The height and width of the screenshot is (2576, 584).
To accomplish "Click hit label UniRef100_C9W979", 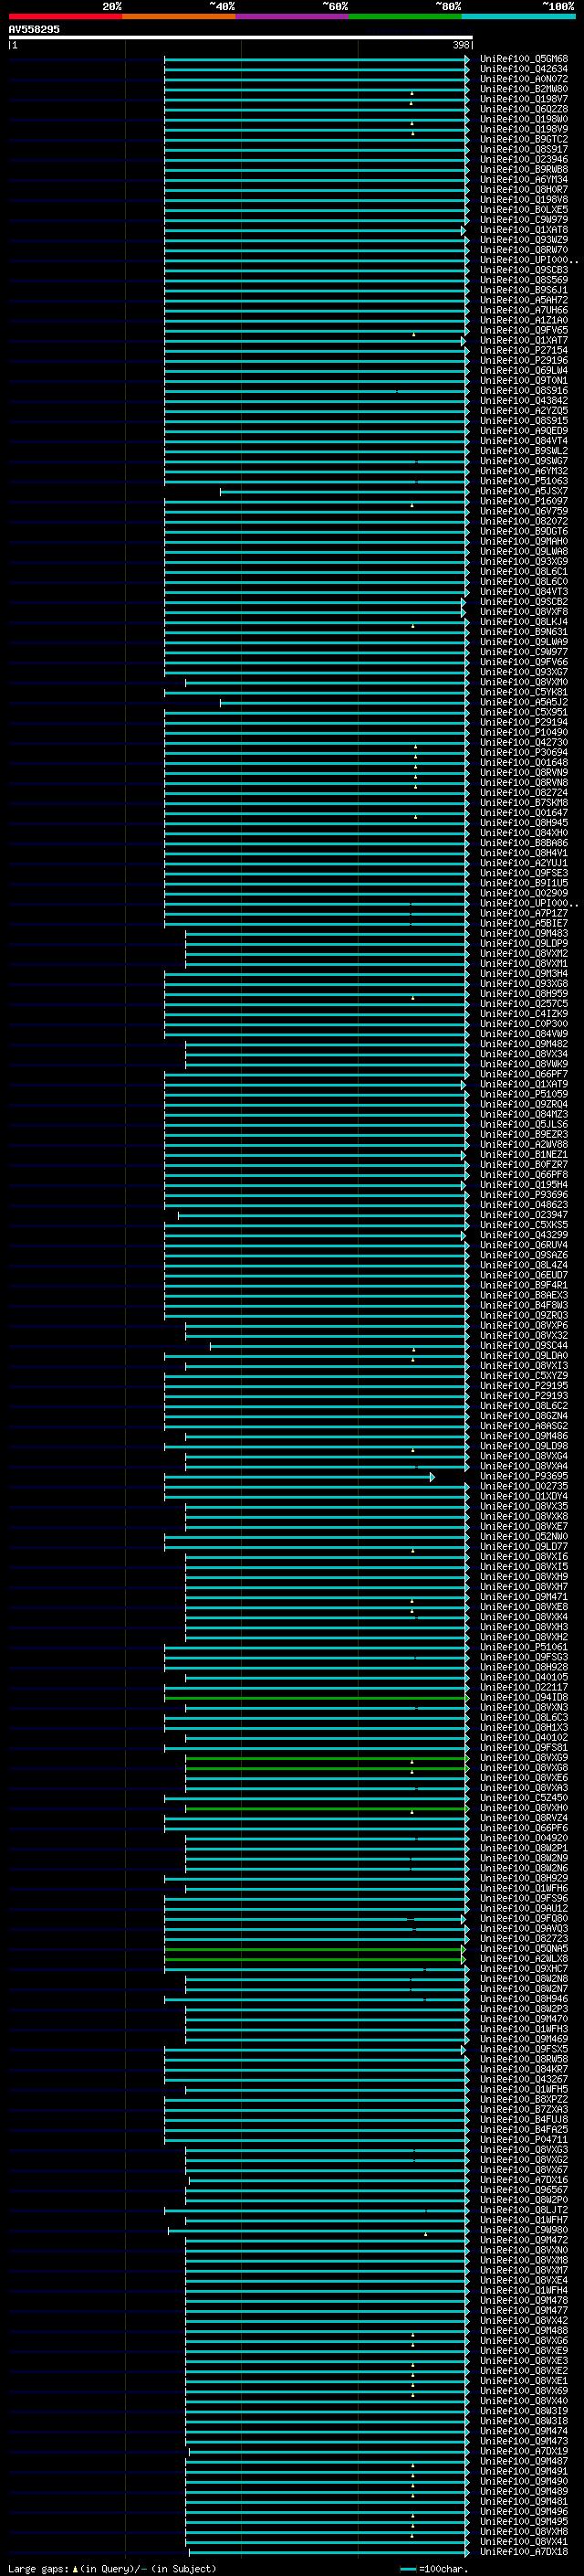I will click(x=524, y=220).
